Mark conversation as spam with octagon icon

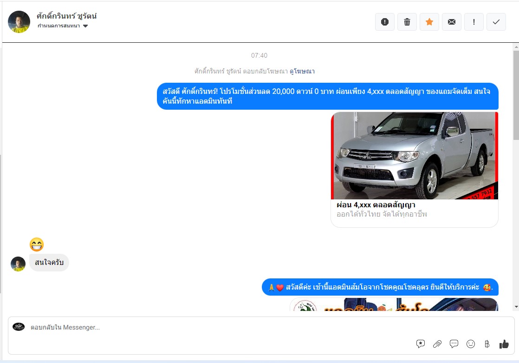pyautogui.click(x=384, y=22)
